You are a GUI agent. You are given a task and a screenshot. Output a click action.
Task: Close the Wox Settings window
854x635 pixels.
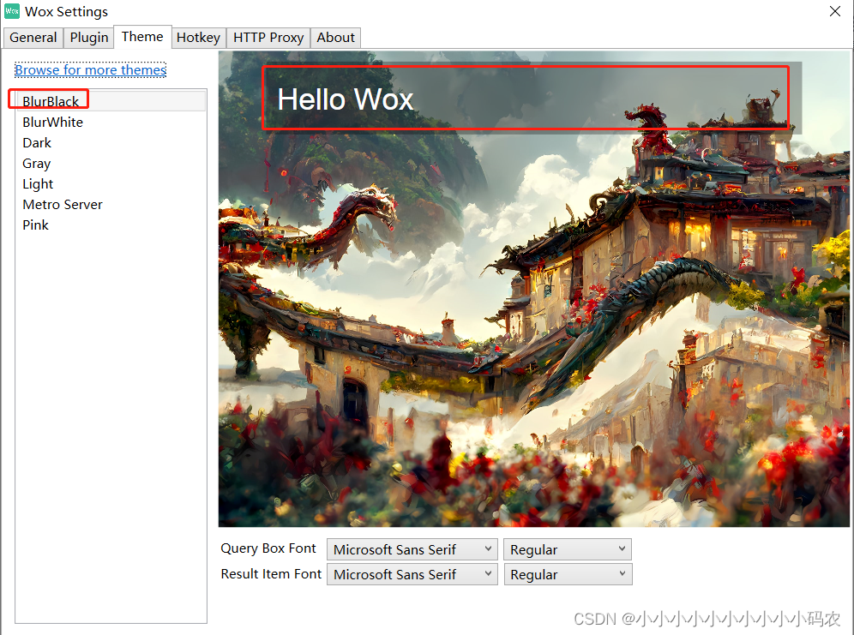coord(835,11)
